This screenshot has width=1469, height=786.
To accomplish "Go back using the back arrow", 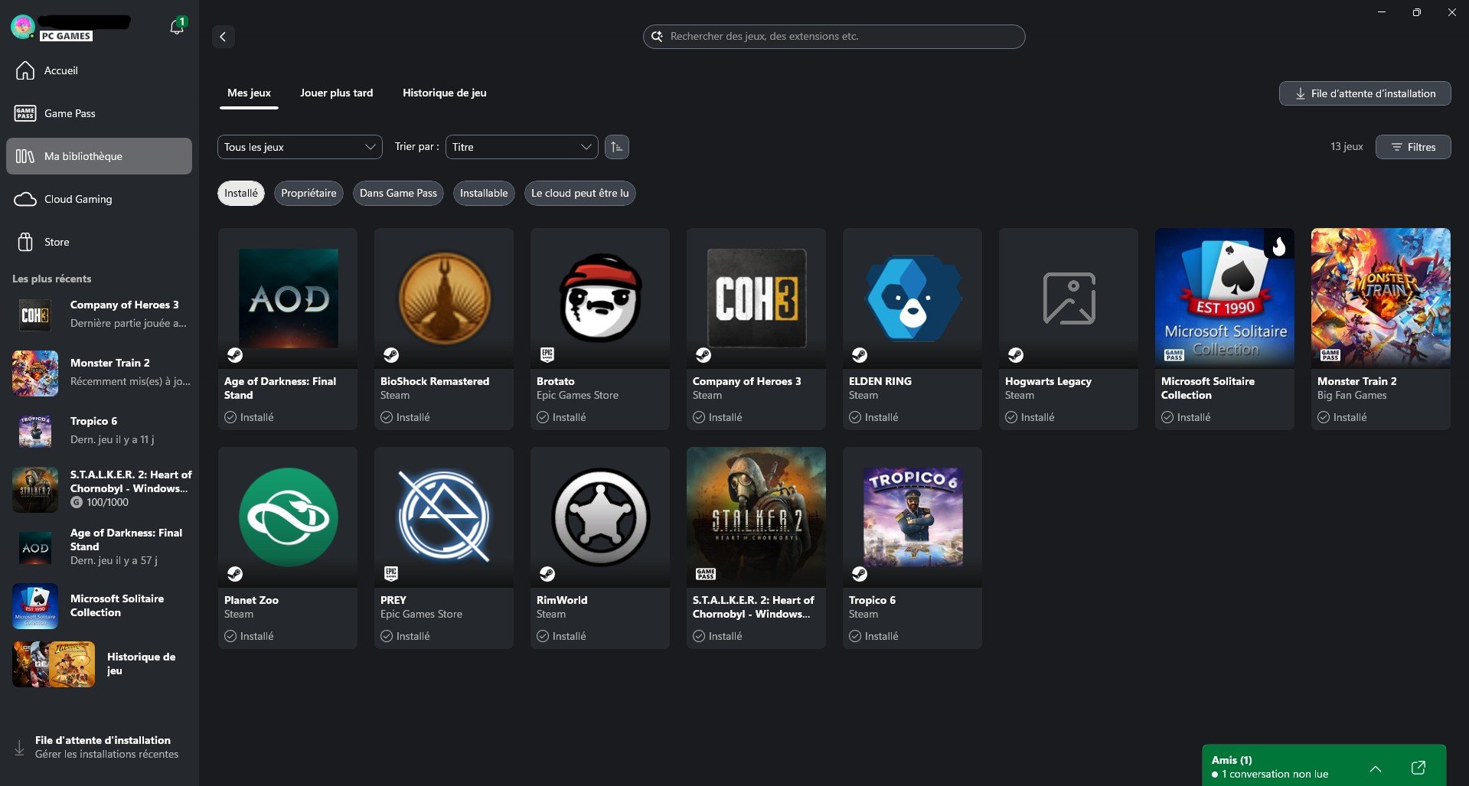I will pos(223,36).
